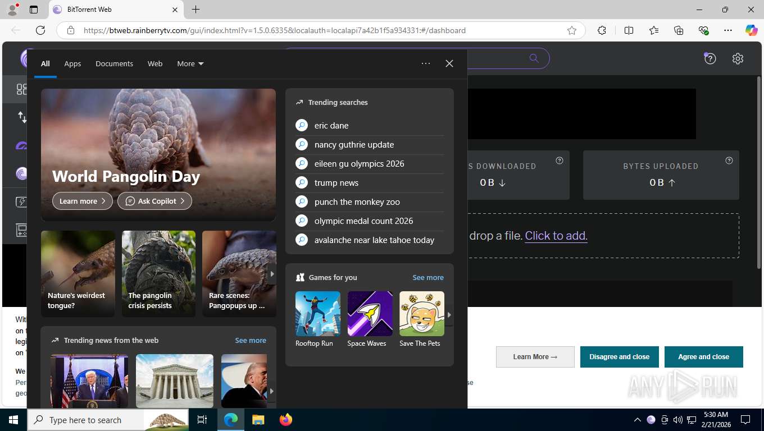The image size is (764, 431).
Task: Click the Learn More consent button
Action: [535, 356]
